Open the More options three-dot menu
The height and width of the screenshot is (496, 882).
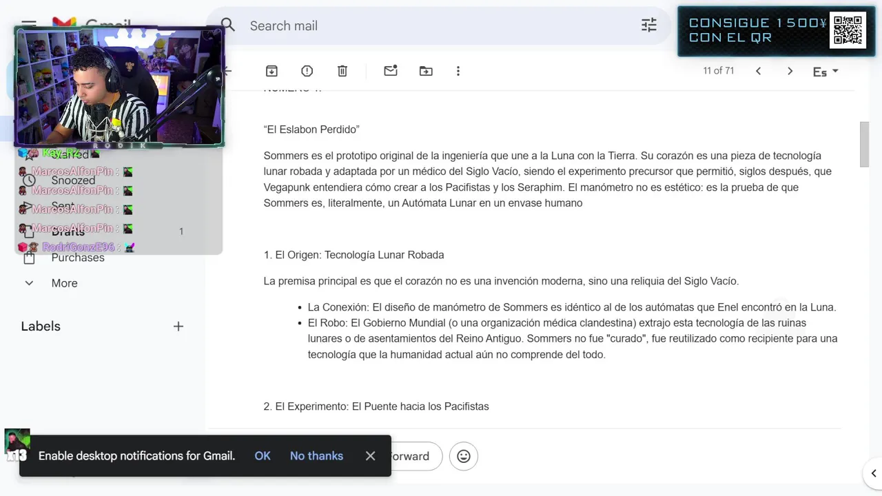pos(458,71)
